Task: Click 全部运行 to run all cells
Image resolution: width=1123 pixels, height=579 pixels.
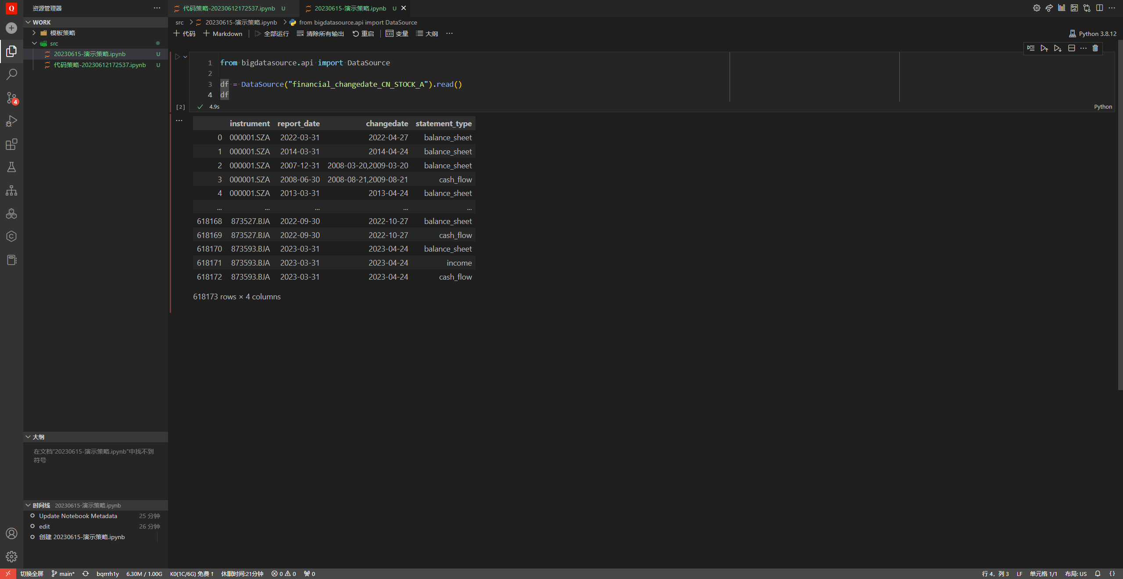Action: 272,34
